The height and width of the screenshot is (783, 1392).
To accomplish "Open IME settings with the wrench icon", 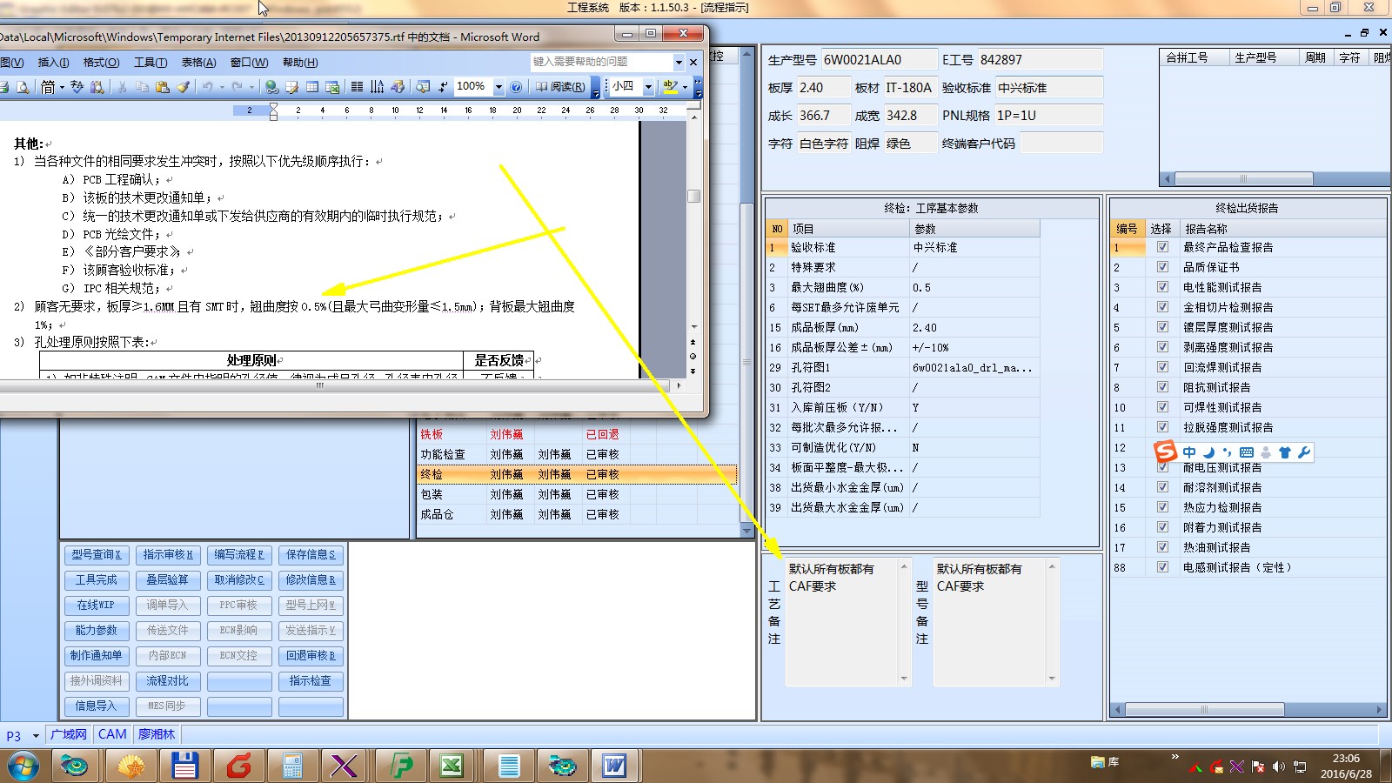I will [x=1303, y=452].
